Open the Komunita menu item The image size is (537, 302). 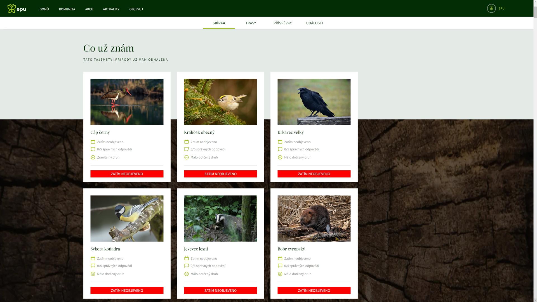tap(67, 9)
